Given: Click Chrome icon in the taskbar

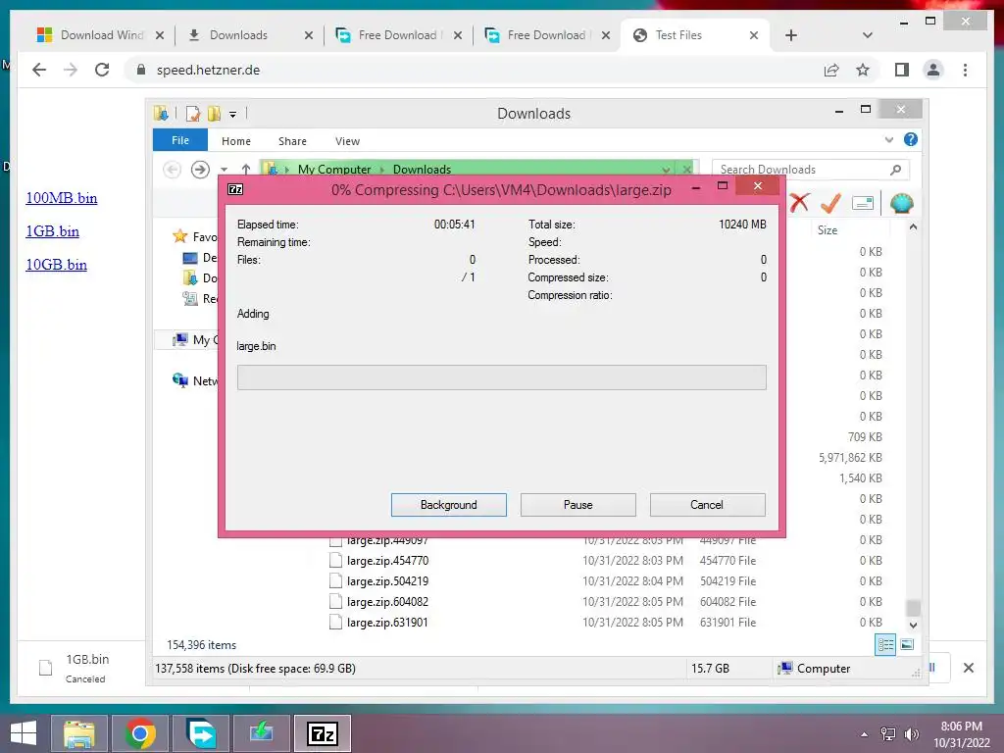Looking at the screenshot, I should [x=139, y=733].
